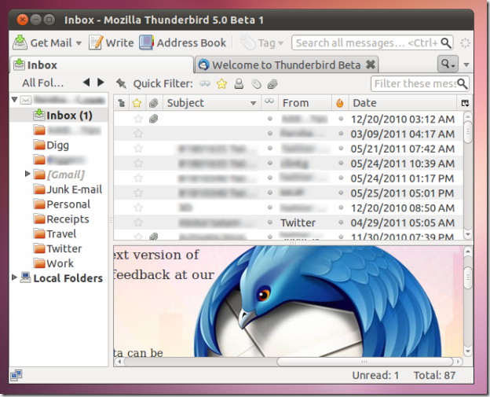Open the Address Book

[x=183, y=42]
